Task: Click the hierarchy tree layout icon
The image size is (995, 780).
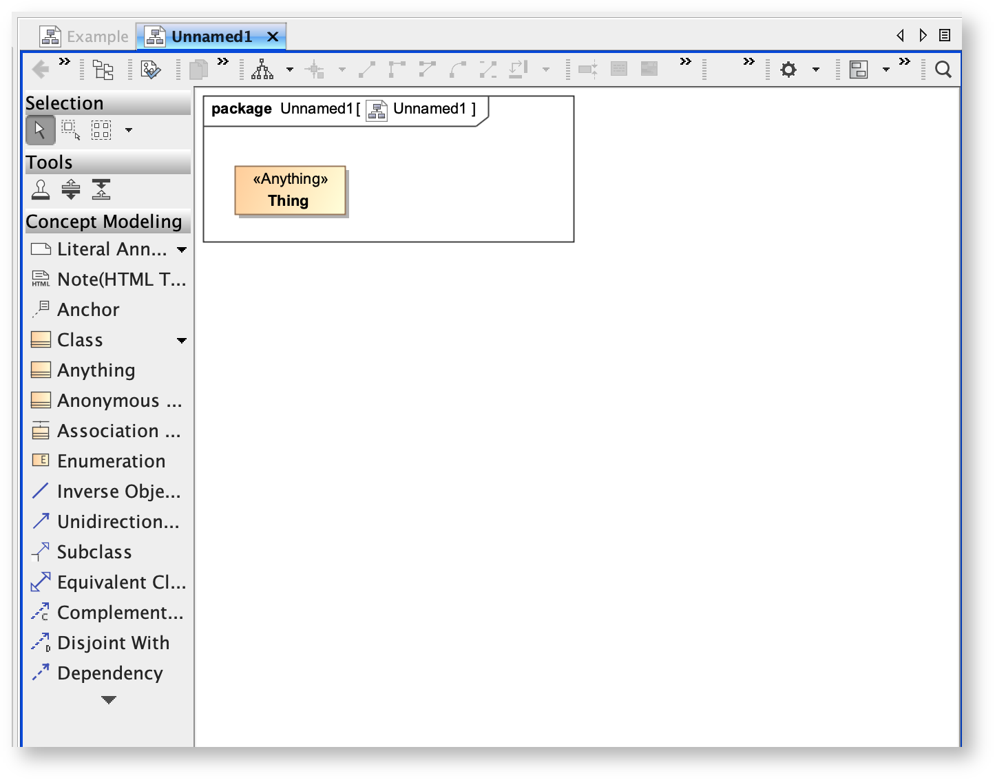Action: 262,70
